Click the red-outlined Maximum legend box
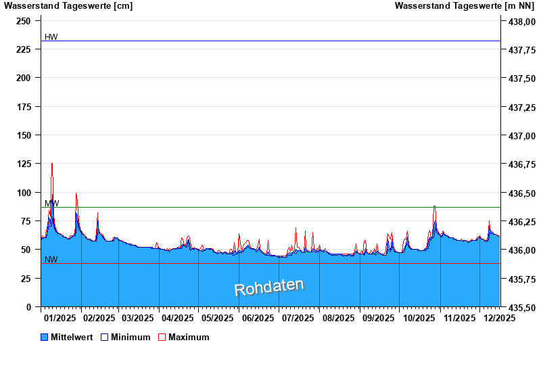 tap(162, 337)
